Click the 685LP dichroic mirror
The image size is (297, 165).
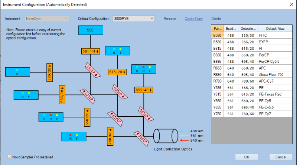tap(145, 112)
